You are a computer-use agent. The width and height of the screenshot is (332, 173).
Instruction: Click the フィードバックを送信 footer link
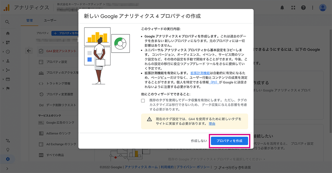232,167
